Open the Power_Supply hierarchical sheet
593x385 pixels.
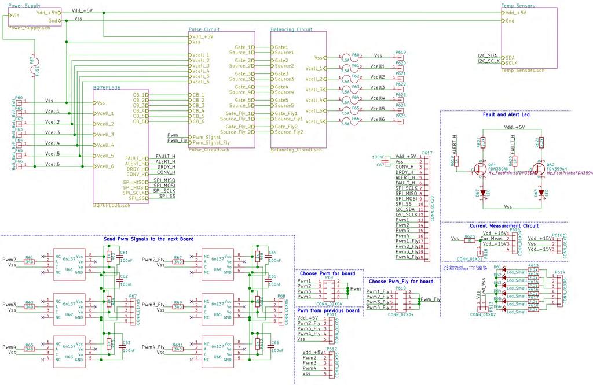[x=34, y=17]
